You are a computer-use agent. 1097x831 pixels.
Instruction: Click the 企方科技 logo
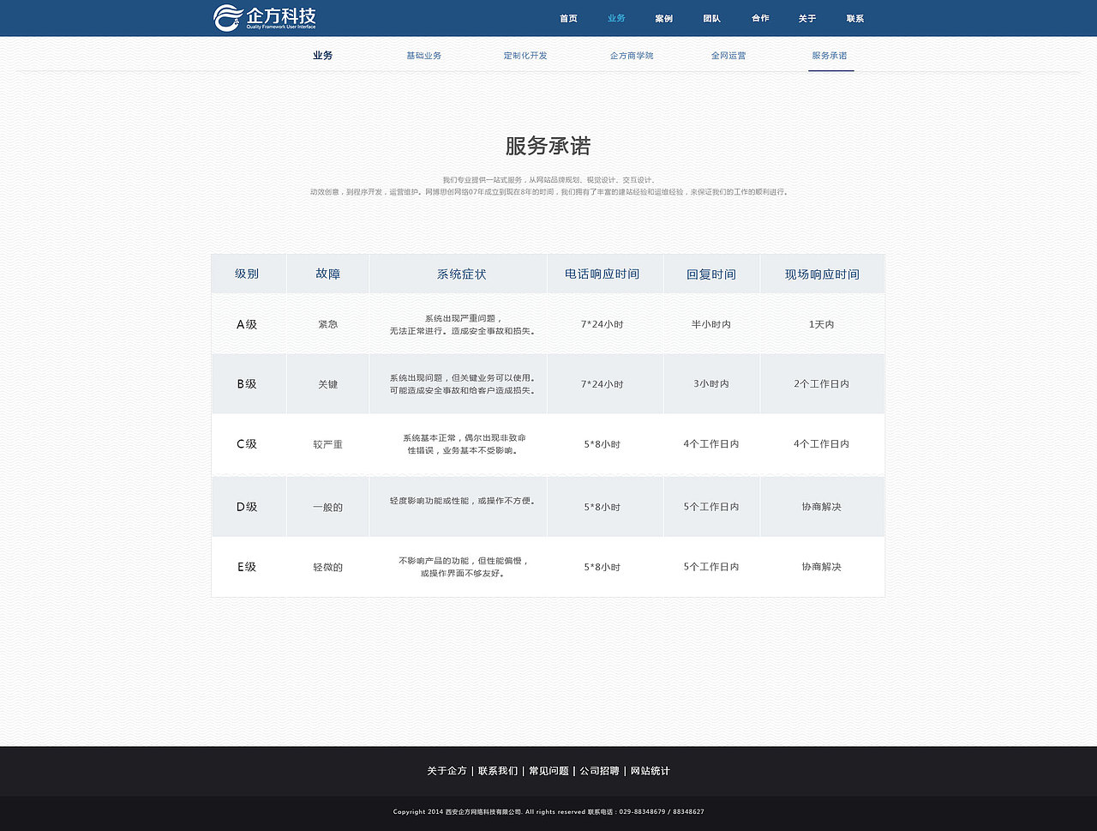[x=265, y=17]
